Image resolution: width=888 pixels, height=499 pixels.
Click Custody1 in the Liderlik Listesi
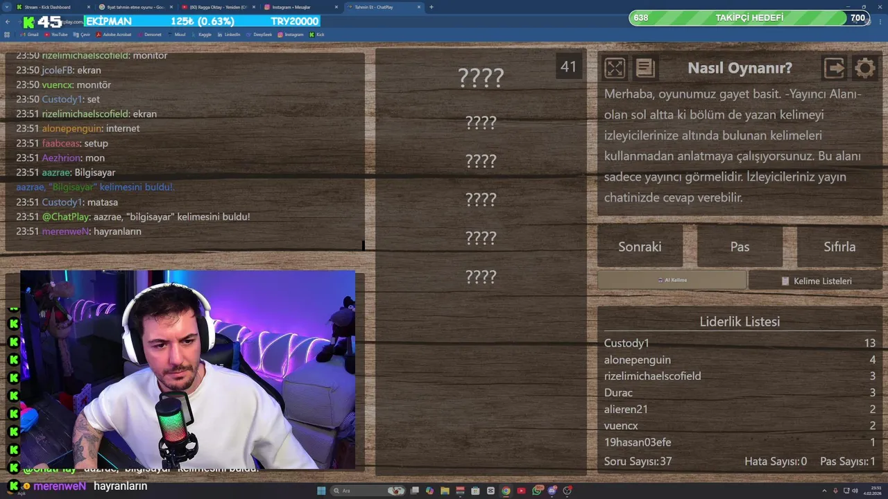click(626, 343)
